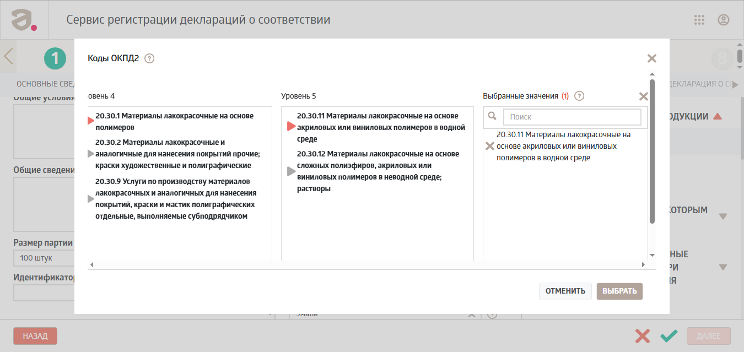The image size is (744, 352).
Task: Expand 20.30.9 Услуги по производству
Action: coord(91,199)
